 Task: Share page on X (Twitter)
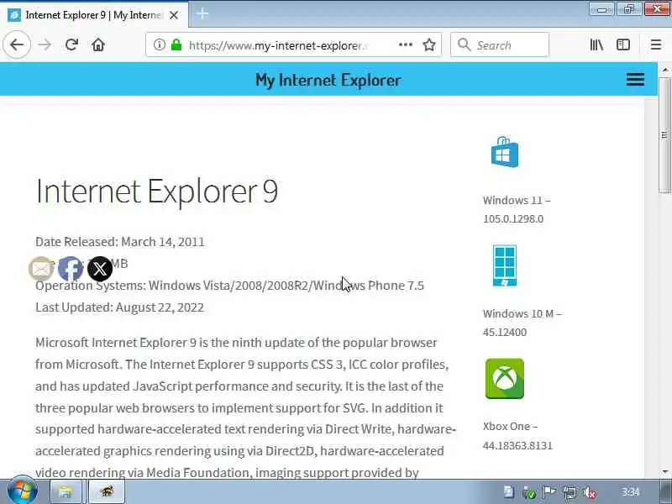coord(100,269)
